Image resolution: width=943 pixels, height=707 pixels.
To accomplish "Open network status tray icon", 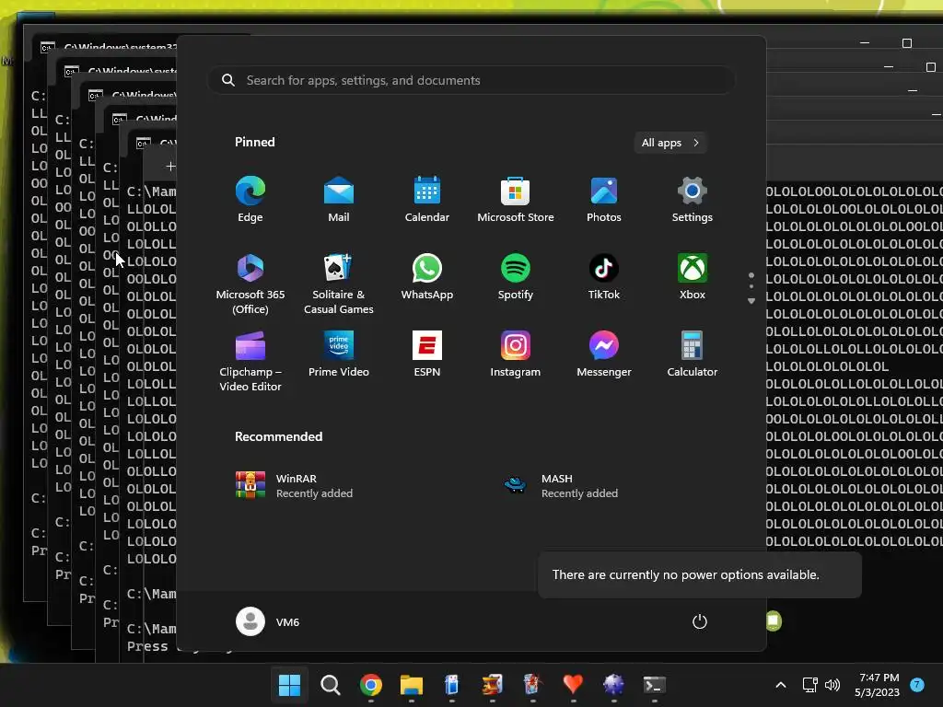I will [x=810, y=685].
